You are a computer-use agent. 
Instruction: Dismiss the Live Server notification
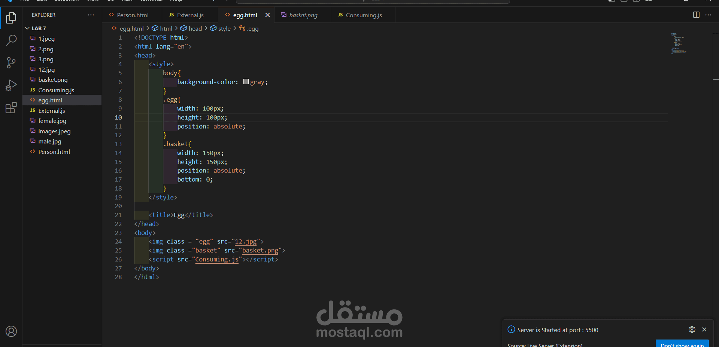(x=704, y=329)
